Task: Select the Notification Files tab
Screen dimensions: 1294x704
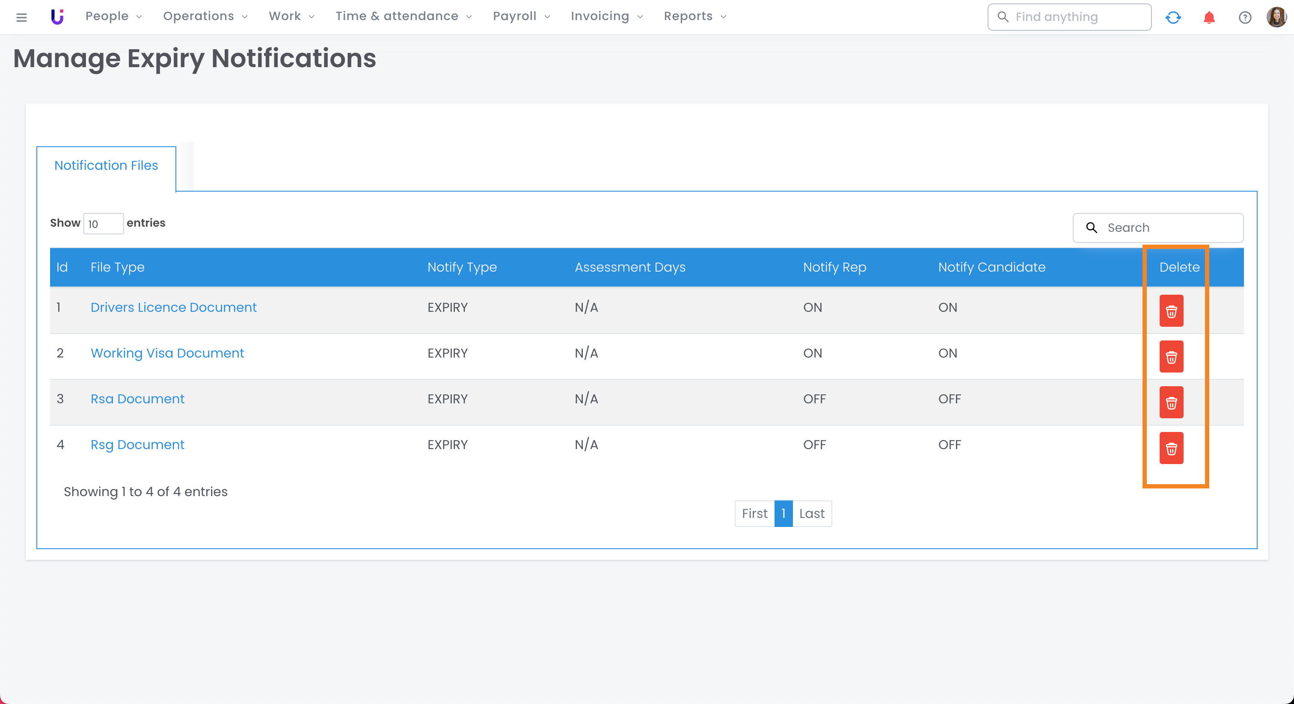Action: 106,165
